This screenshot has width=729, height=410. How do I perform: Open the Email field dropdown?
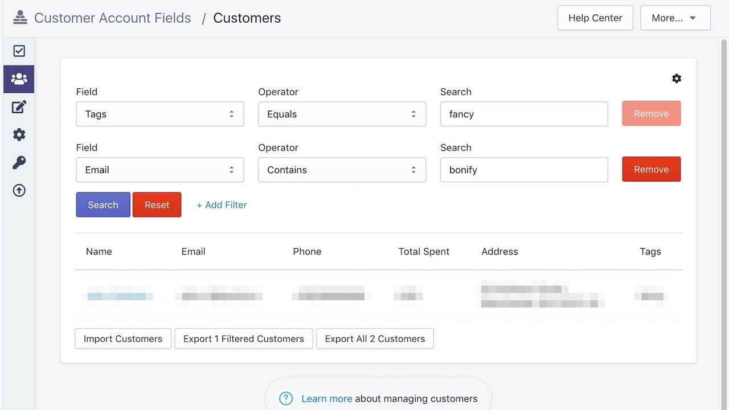coord(160,170)
